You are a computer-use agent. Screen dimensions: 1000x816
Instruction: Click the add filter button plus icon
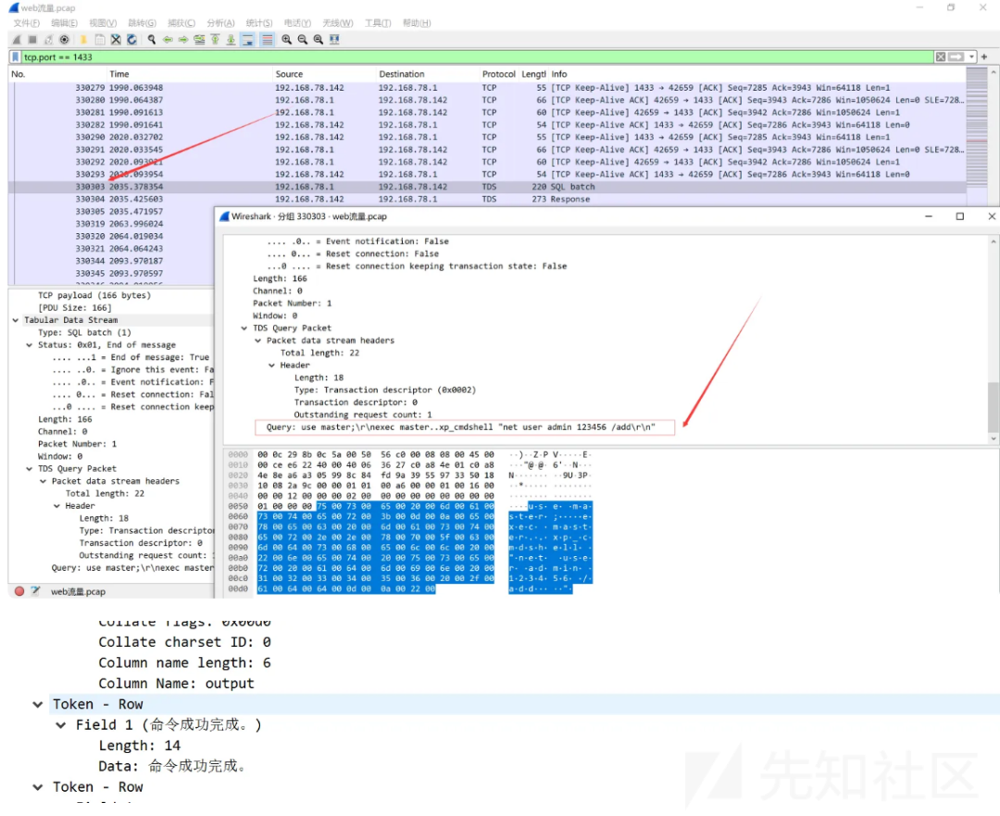(984, 57)
